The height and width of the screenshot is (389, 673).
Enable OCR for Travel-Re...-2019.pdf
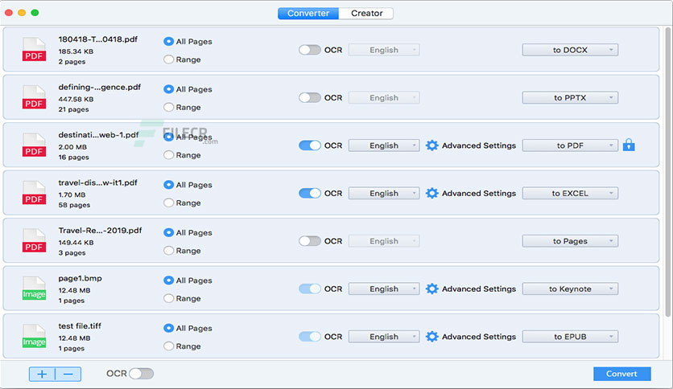(310, 241)
